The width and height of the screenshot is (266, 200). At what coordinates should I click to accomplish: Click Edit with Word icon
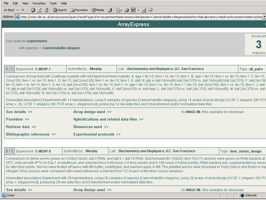pyautogui.click(x=133, y=10)
